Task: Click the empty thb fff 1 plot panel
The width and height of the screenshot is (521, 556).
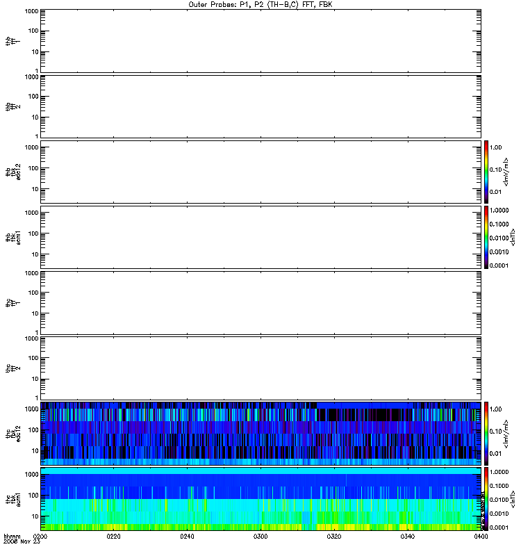Action: tap(260, 41)
